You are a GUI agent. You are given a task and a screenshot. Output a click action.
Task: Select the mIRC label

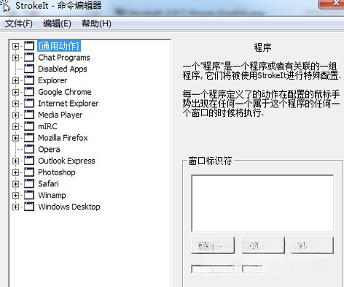[47, 126]
